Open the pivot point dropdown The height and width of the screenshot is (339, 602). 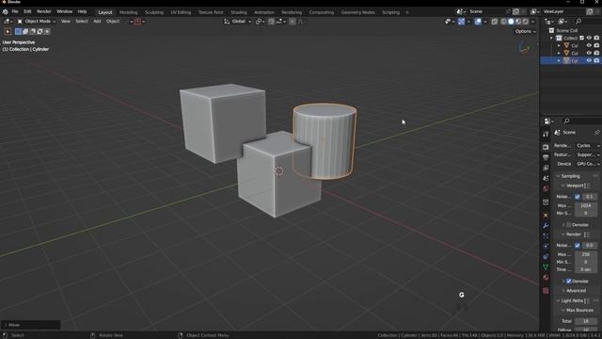(260, 22)
